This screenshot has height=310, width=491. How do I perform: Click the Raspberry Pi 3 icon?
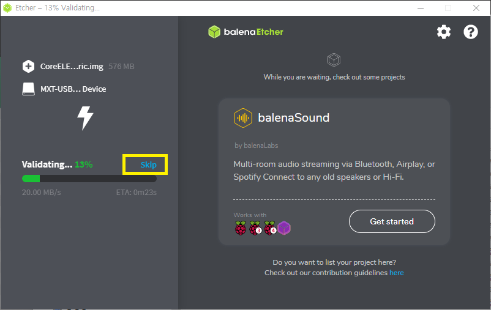(255, 228)
